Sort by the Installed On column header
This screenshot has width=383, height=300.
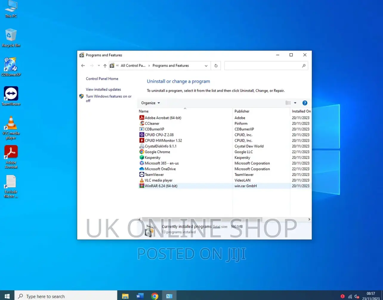coord(301,111)
